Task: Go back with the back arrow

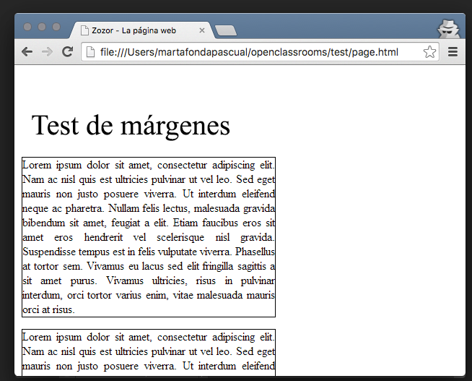Action: pyautogui.click(x=27, y=52)
